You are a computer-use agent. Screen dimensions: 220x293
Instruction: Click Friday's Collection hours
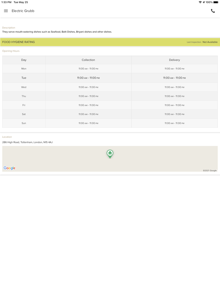tap(88, 105)
